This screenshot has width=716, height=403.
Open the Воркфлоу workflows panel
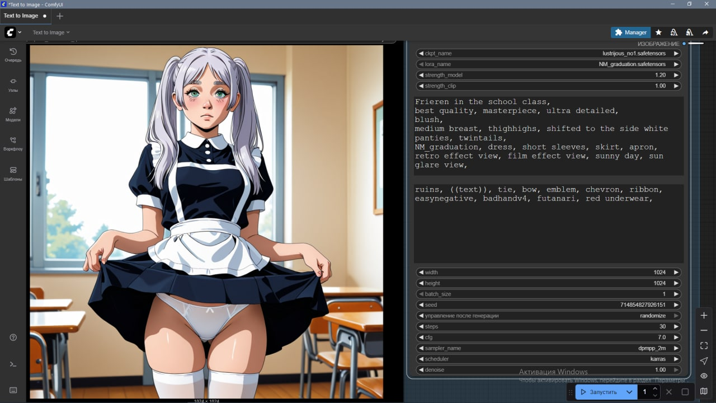[13, 144]
